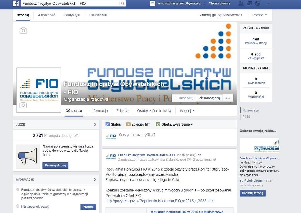Click Strona główna link

(220, 4)
